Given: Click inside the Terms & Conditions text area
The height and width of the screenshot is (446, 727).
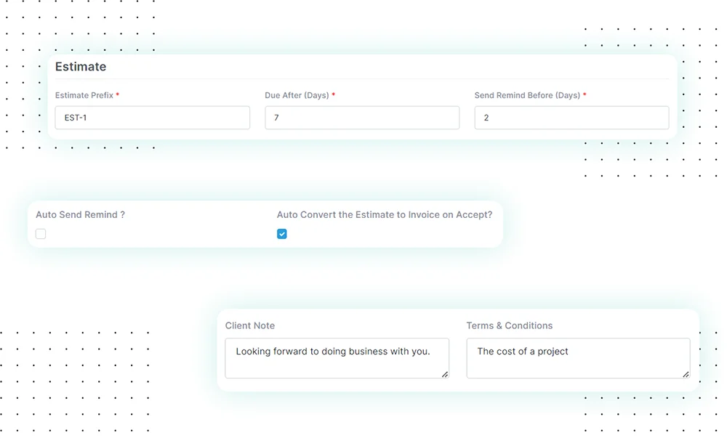Looking at the screenshot, I should point(577,358).
